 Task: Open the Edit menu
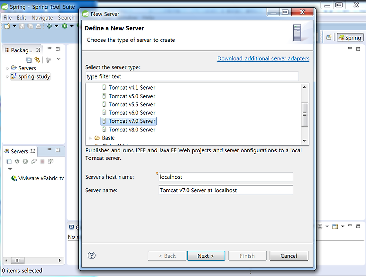(21, 18)
